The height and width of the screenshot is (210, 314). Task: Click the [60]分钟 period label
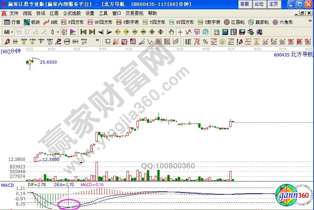[x=11, y=51]
